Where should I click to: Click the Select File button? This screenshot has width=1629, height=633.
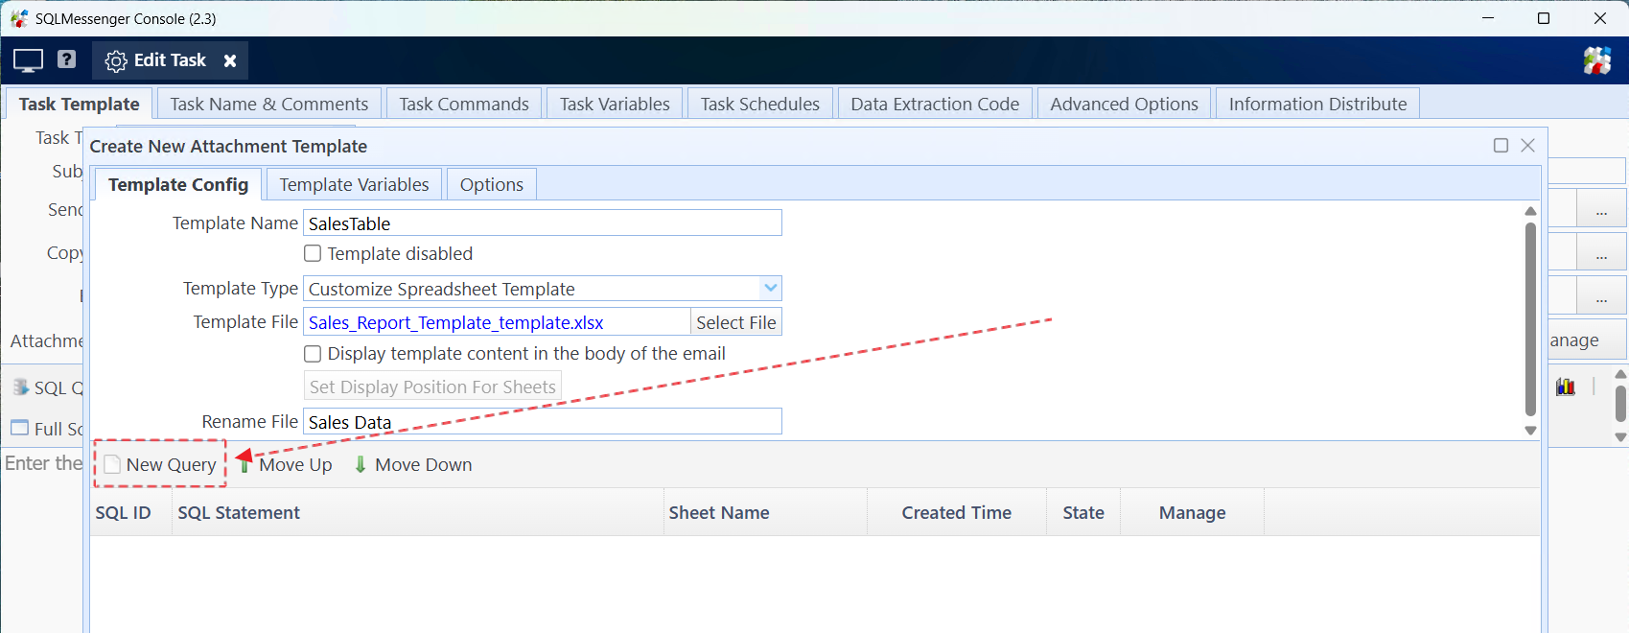(x=736, y=322)
